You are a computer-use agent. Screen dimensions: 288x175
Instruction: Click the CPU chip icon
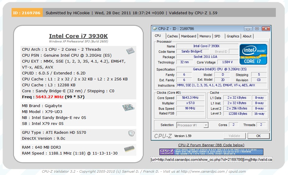[129, 51]
